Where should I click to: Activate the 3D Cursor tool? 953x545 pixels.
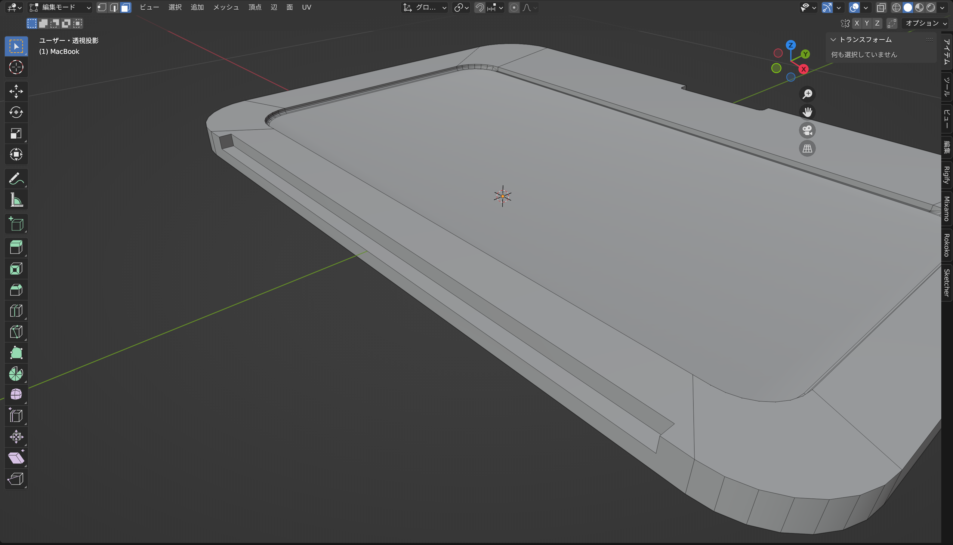pos(16,67)
